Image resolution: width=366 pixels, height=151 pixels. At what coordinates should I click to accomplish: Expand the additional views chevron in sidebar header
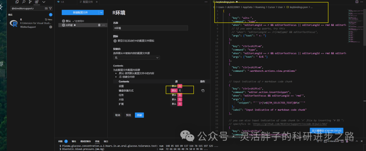44,2
